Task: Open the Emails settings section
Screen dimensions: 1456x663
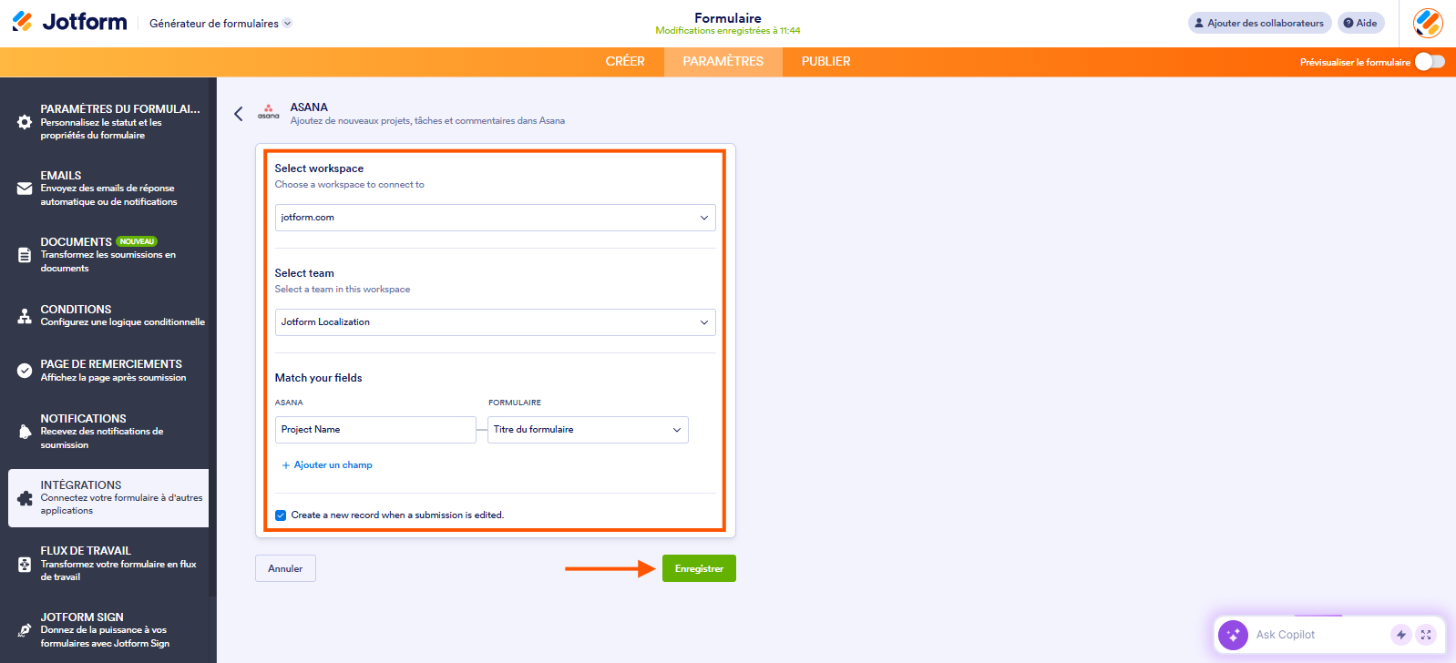Action: tap(108, 189)
